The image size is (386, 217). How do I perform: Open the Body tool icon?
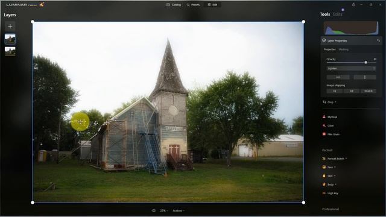[324, 184]
